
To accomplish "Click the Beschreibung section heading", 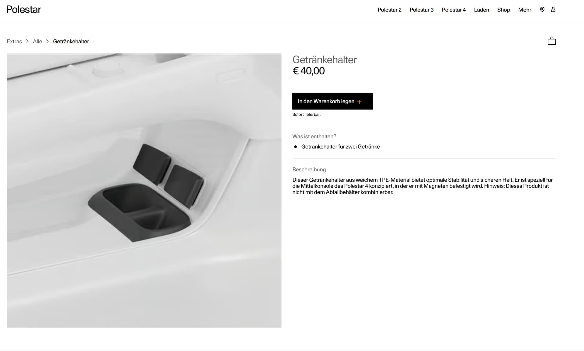I will coord(309,170).
